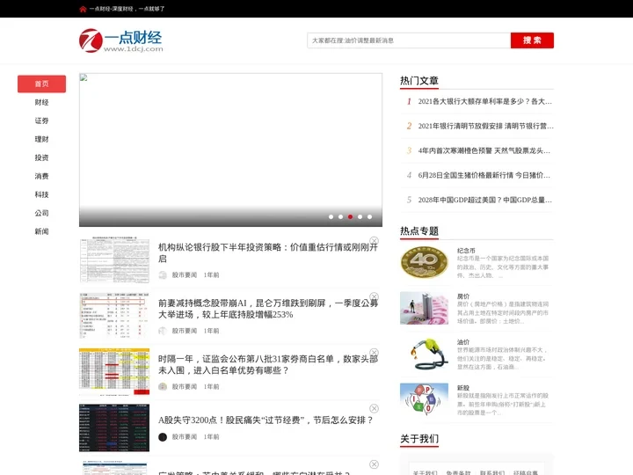Click the home icon in top bar

coord(83,9)
